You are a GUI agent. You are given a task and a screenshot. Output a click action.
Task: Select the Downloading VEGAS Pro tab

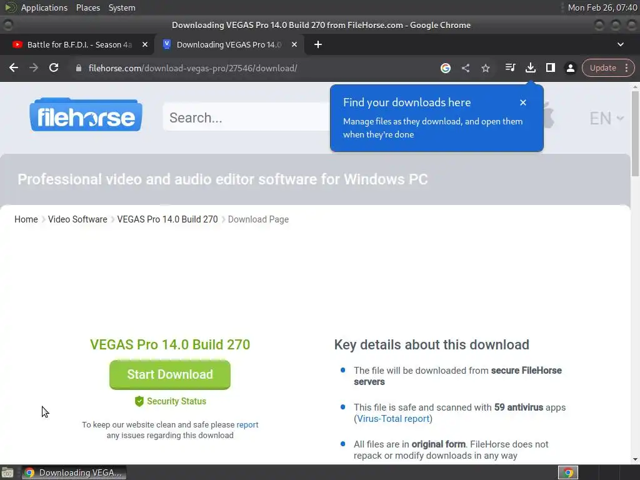229,44
